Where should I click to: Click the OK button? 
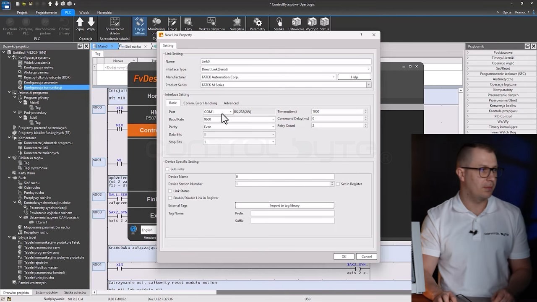pyautogui.click(x=344, y=256)
